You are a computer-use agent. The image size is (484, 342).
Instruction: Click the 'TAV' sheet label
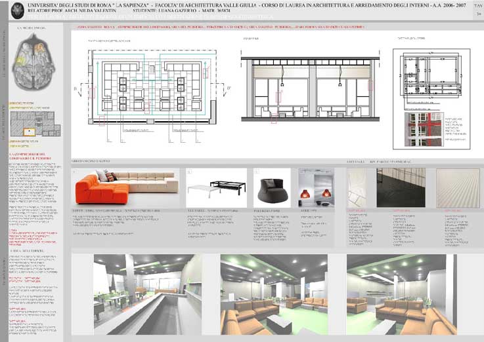(x=479, y=6)
